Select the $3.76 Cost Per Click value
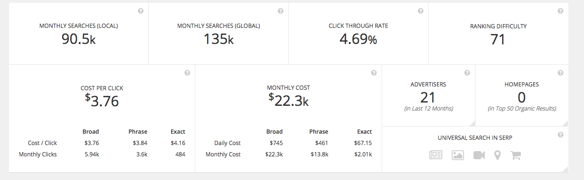This screenshot has height=180, width=584. click(x=102, y=100)
